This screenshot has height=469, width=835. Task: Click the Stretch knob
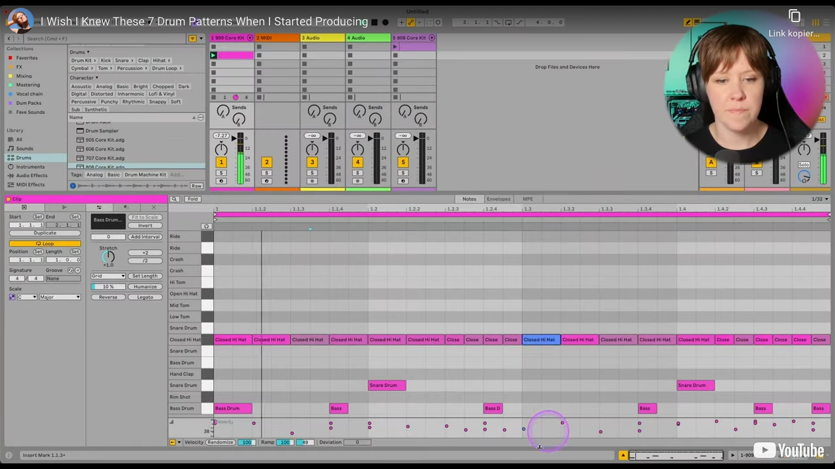pos(108,257)
